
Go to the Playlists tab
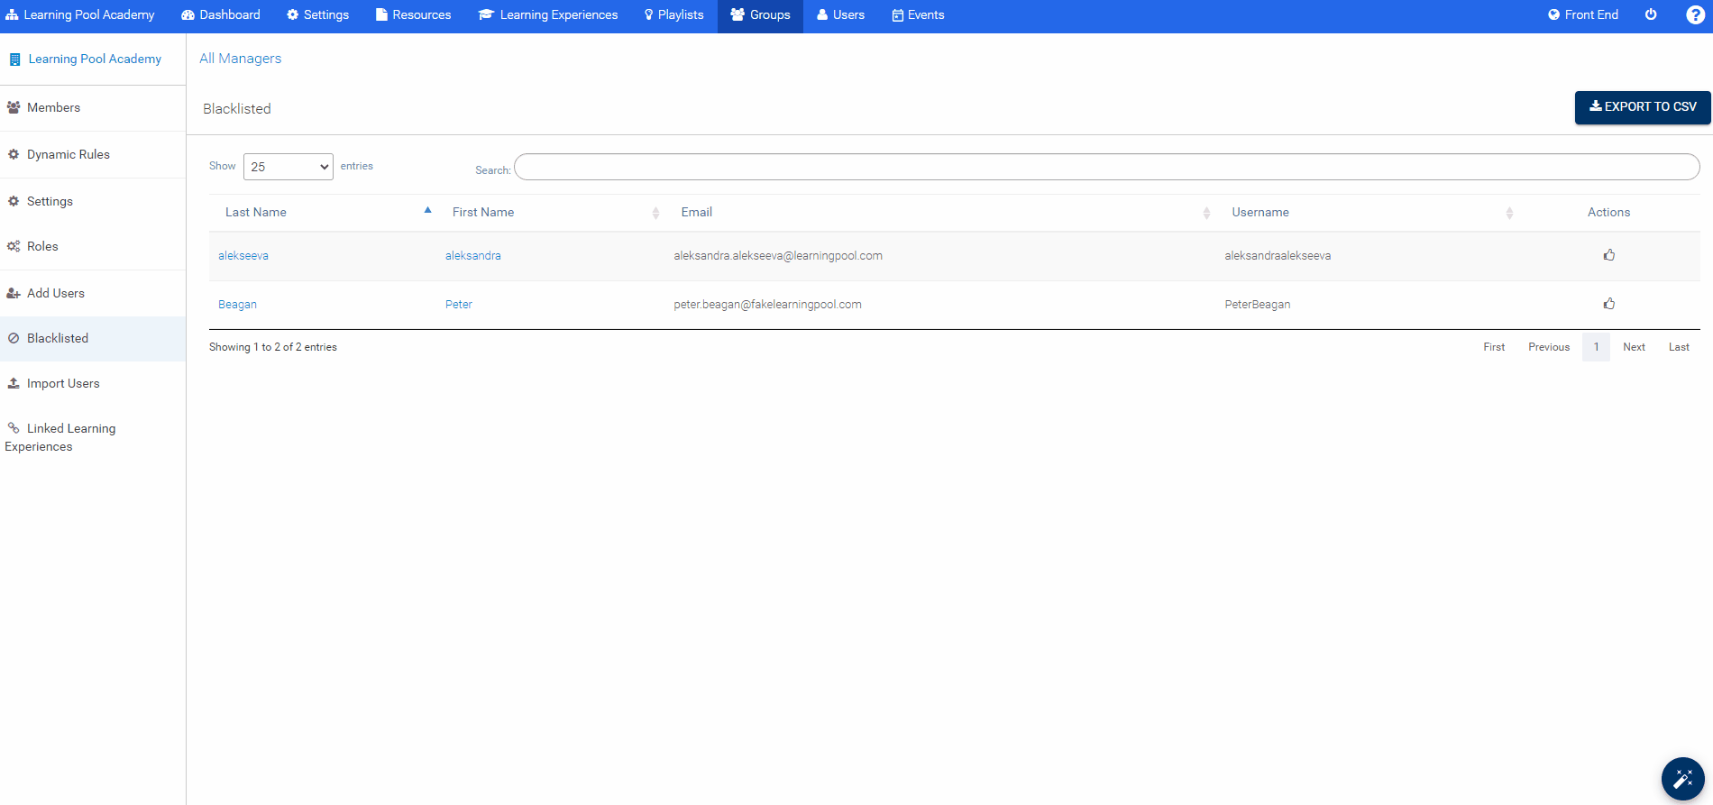pos(673,14)
